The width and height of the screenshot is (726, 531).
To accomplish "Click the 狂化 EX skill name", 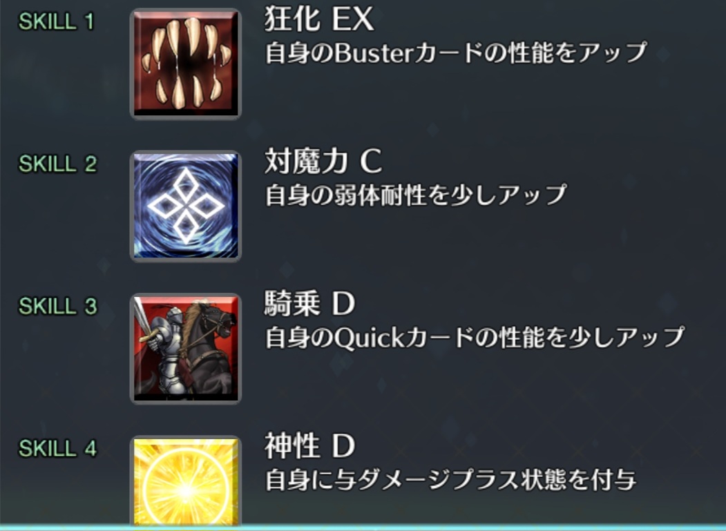I will coord(319,19).
